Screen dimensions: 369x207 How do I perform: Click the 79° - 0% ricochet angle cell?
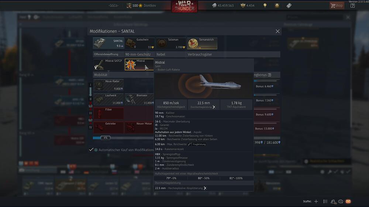point(171,178)
